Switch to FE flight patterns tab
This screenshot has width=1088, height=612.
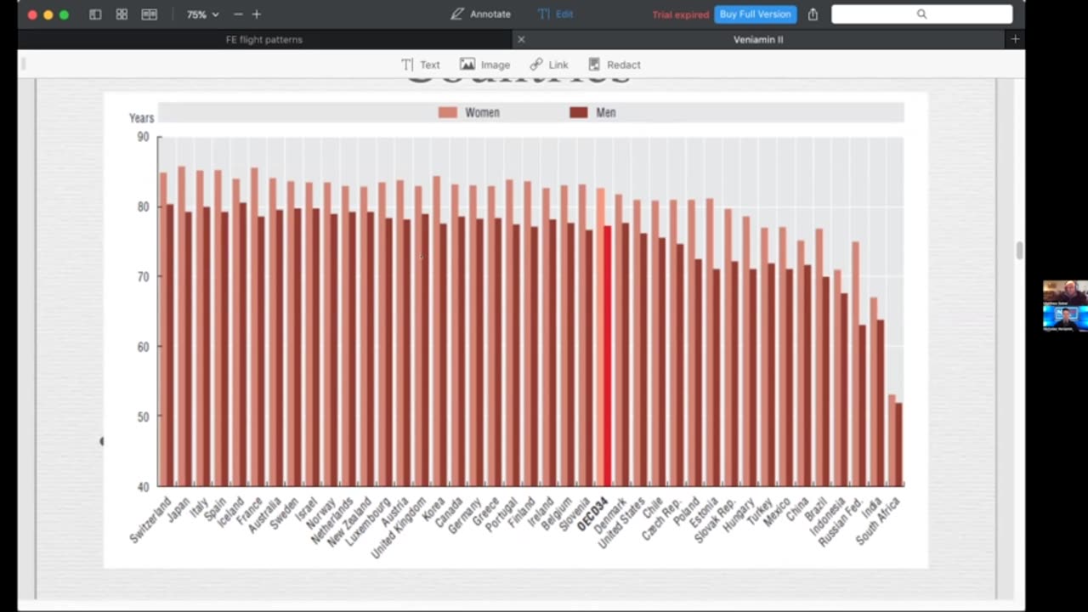(x=264, y=39)
